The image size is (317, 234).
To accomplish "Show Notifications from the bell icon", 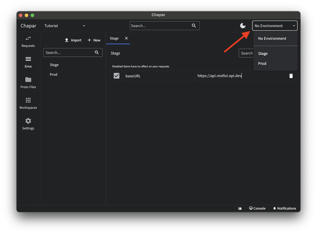I will pos(284,208).
